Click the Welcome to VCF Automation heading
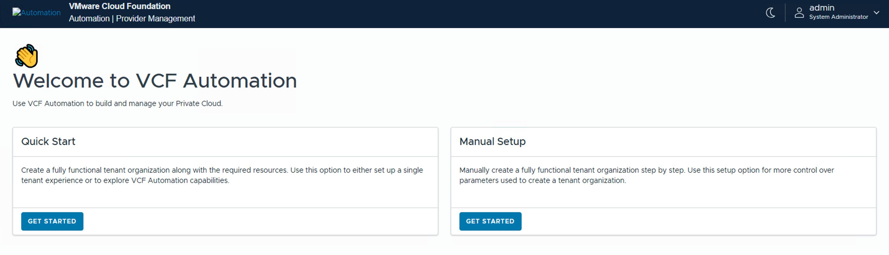This screenshot has height=255, width=889. 155,81
